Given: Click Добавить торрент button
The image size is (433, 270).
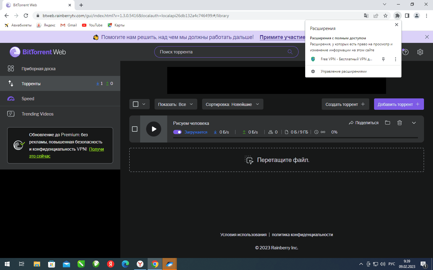Looking at the screenshot, I should [399, 104].
